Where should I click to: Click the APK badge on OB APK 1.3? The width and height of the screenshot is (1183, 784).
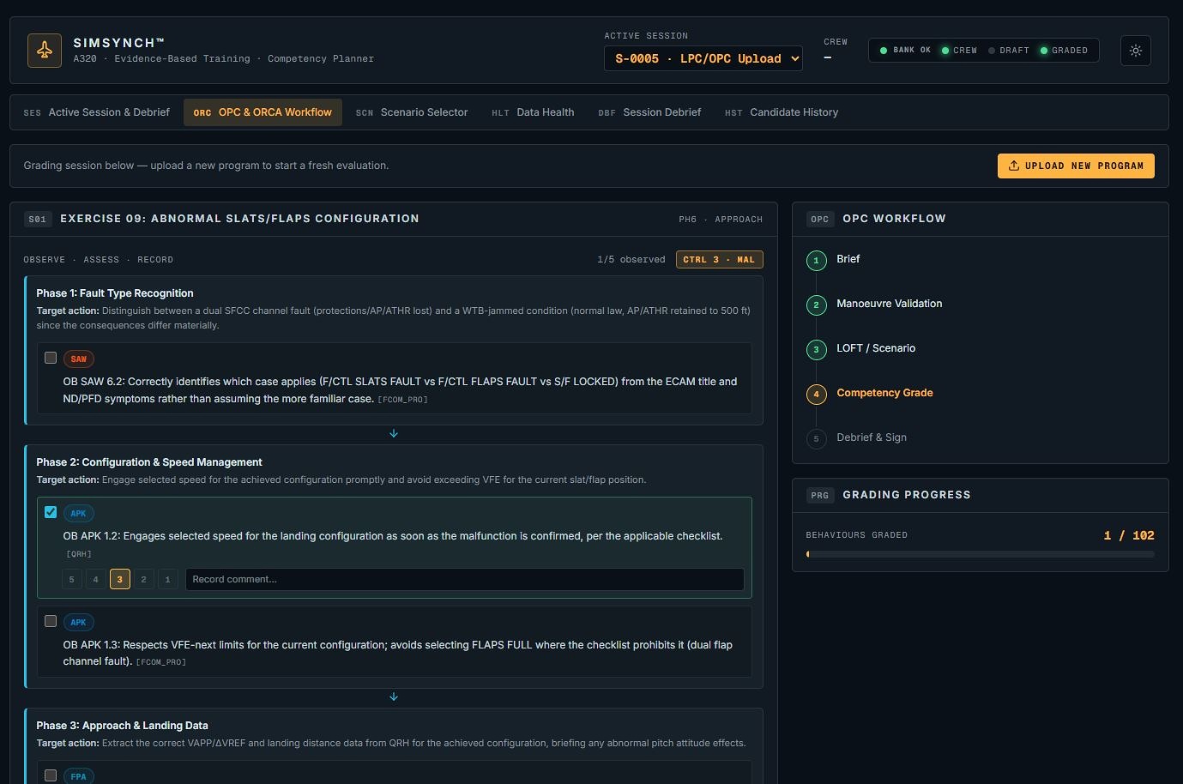coord(78,622)
